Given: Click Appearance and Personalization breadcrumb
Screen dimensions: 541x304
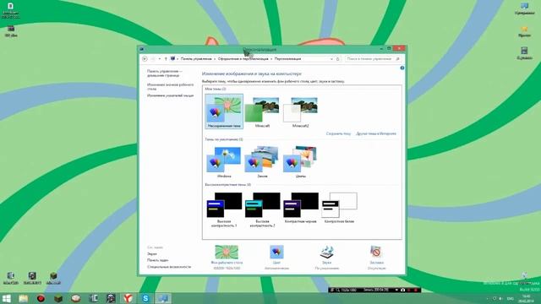Looking at the screenshot, I should (243, 59).
